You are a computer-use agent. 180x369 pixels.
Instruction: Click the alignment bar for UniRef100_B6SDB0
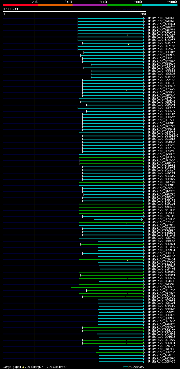coord(118,219)
